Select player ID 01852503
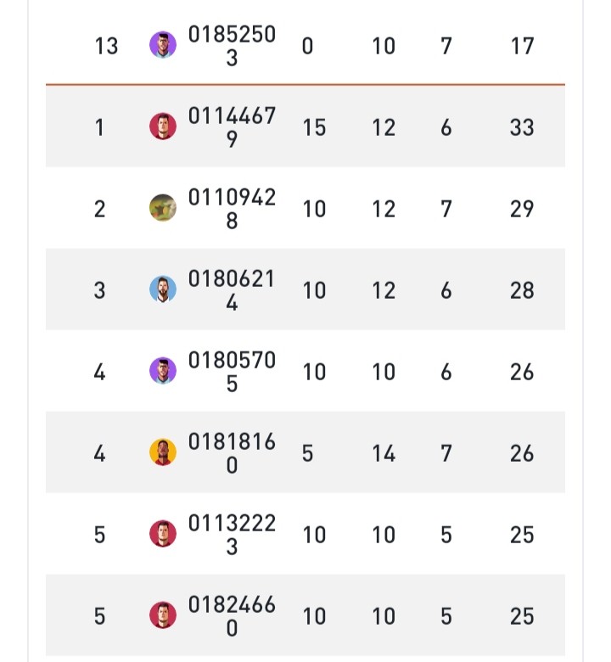 232,45
